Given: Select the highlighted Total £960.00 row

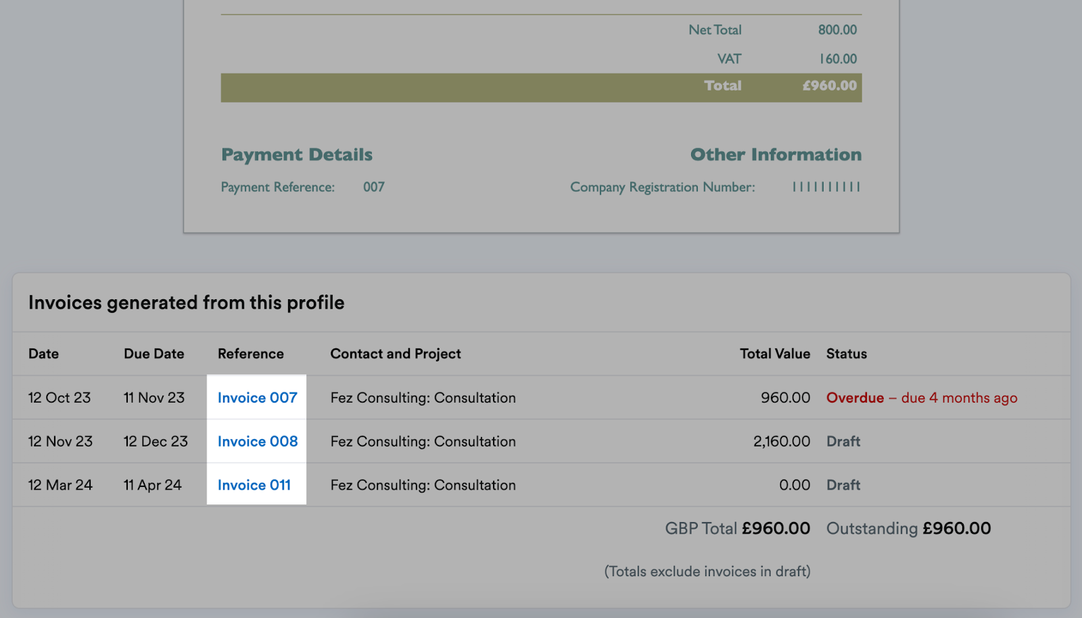Looking at the screenshot, I should tap(541, 86).
